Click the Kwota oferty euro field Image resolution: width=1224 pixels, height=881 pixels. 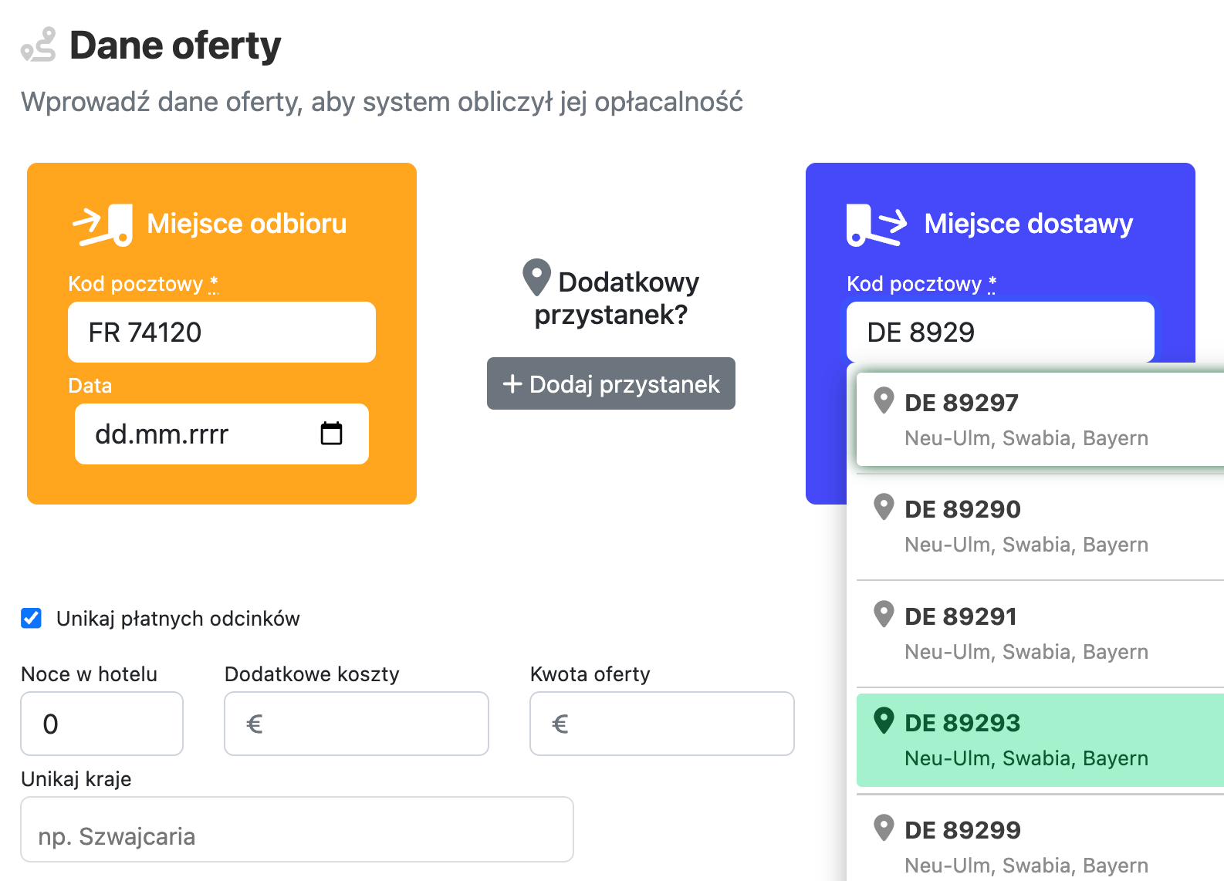(x=662, y=724)
